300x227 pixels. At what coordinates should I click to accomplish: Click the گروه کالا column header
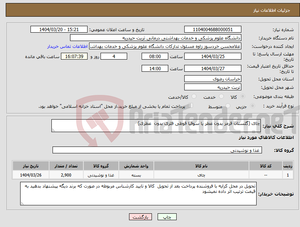(x=101, y=166)
